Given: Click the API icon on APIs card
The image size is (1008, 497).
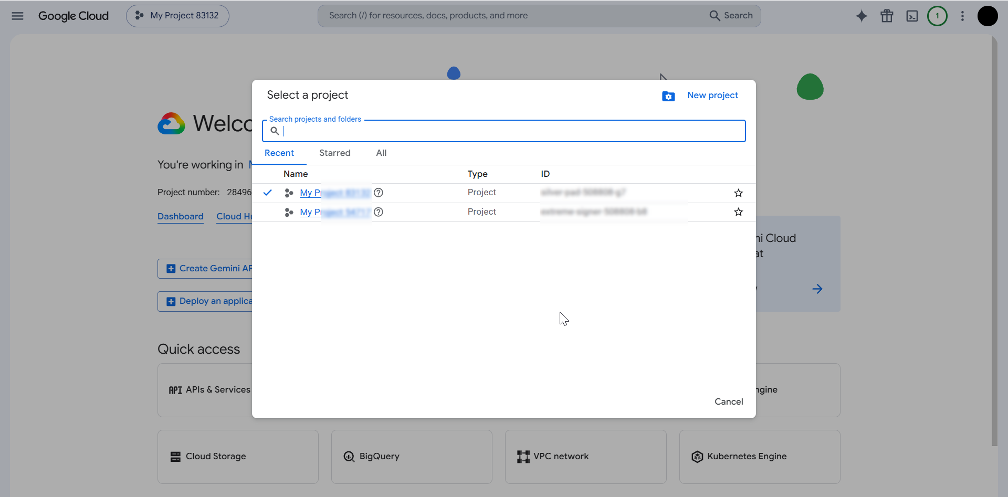Looking at the screenshot, I should [175, 390].
